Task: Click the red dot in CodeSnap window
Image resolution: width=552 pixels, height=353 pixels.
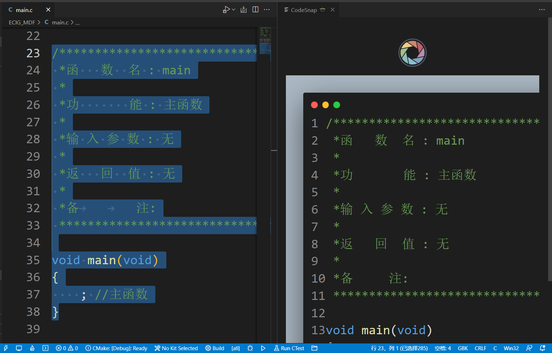Action: (x=314, y=105)
